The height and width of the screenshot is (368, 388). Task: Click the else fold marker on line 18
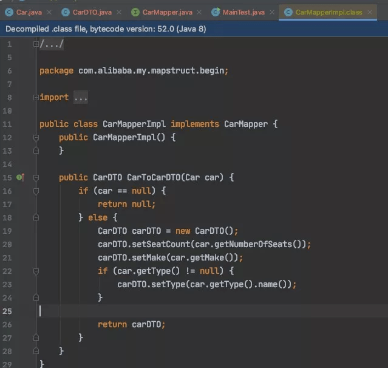click(x=36, y=218)
